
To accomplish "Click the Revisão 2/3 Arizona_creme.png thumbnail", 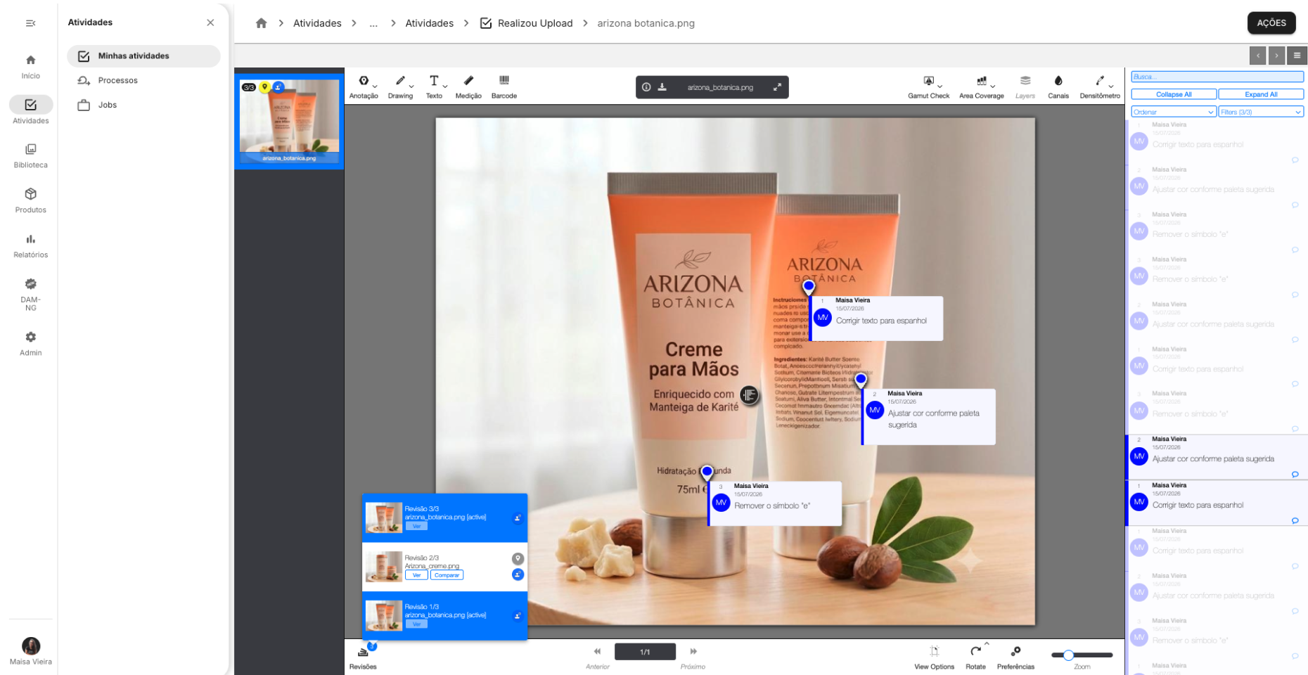I will (384, 567).
